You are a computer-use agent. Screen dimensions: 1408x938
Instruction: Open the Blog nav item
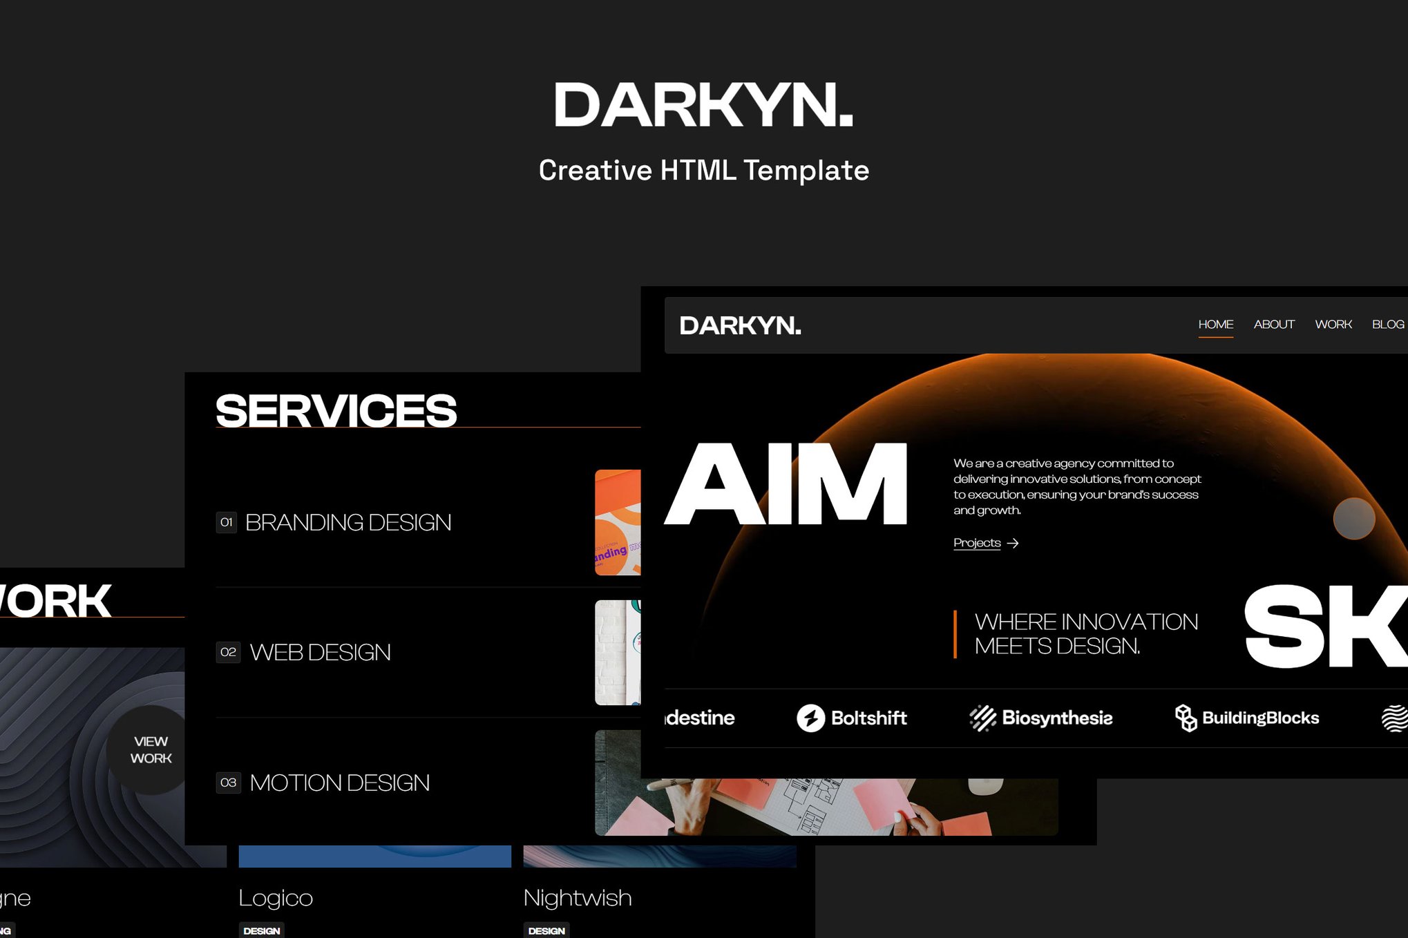pos(1387,325)
